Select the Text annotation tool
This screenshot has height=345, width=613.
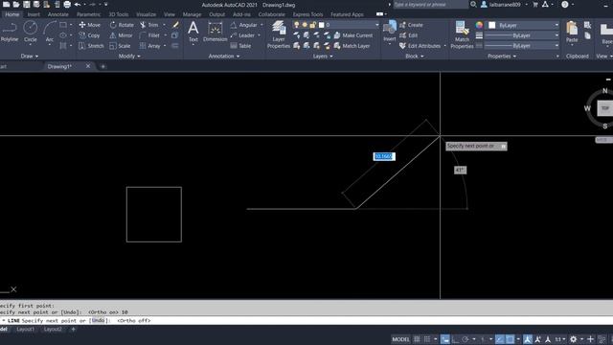193,32
